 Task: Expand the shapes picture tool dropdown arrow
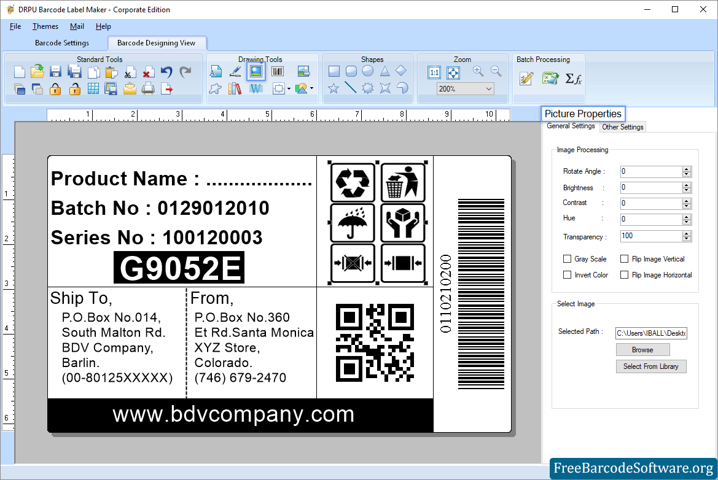pos(312,88)
